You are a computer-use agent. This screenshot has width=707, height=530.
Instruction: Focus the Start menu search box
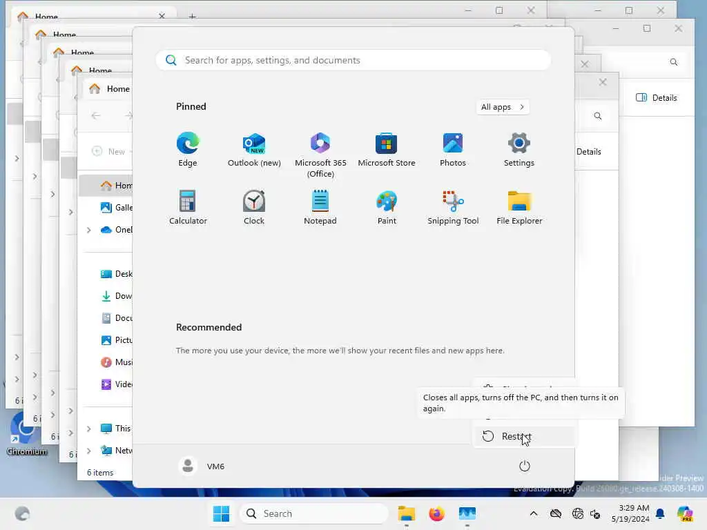[x=353, y=60]
